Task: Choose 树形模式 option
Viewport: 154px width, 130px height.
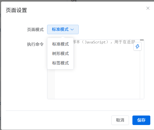Action: 60,53
